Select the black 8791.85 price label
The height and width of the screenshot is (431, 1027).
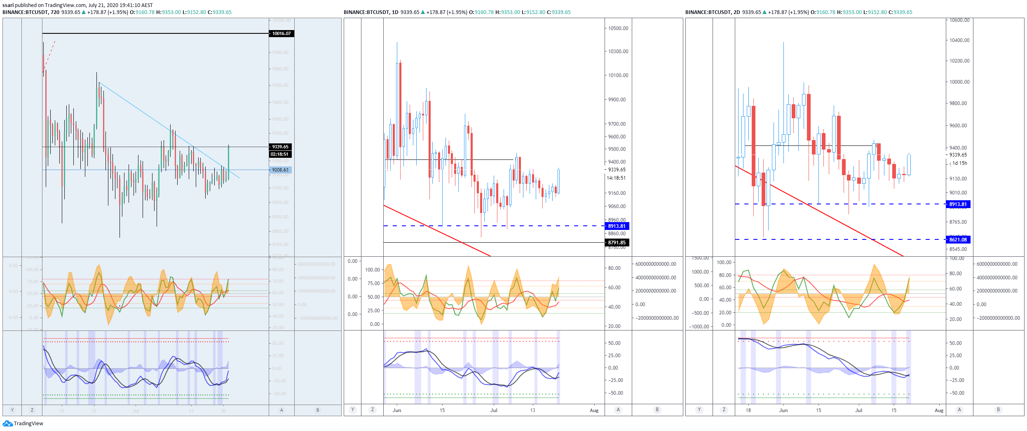point(617,243)
